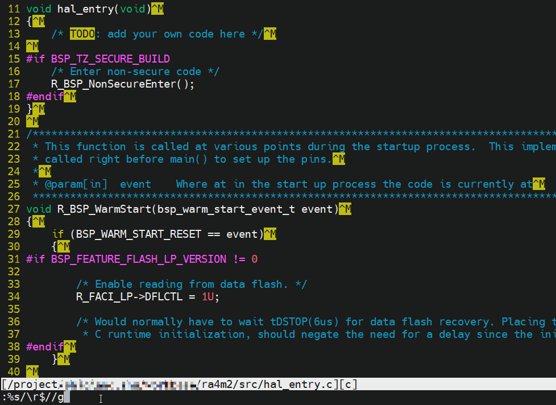The height and width of the screenshot is (405, 556).
Task: Click the ^M marker on line 20
Action: pos(32,122)
